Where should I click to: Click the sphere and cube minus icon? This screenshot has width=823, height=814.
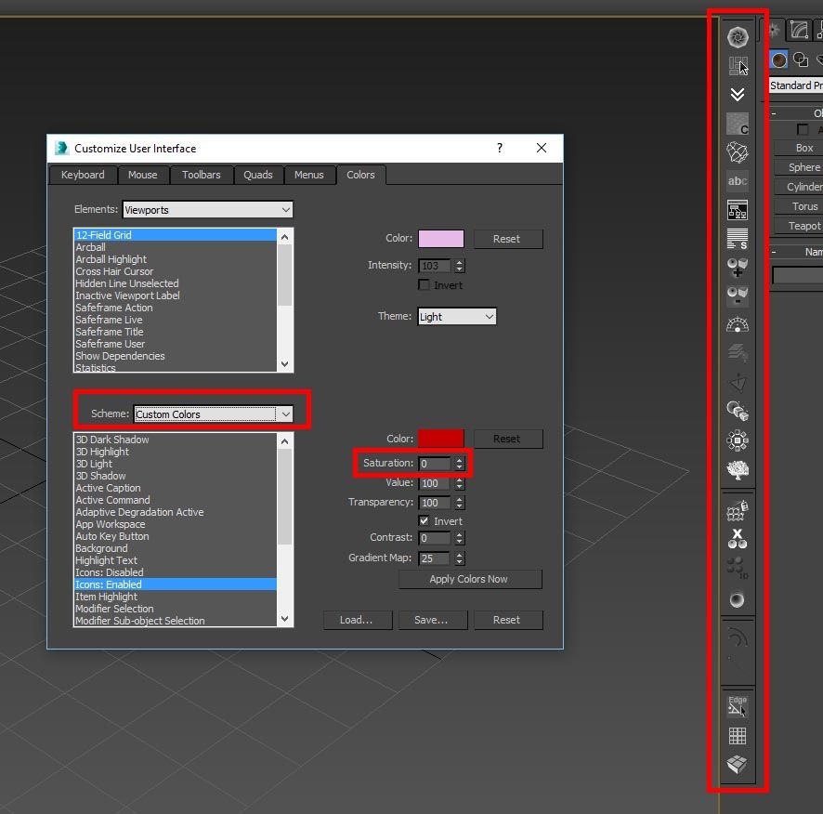(x=738, y=295)
